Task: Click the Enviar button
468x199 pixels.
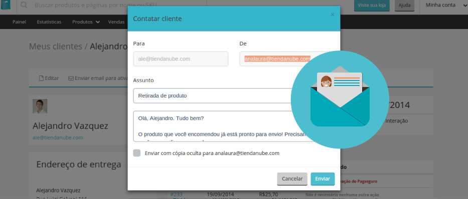Action: (323, 179)
